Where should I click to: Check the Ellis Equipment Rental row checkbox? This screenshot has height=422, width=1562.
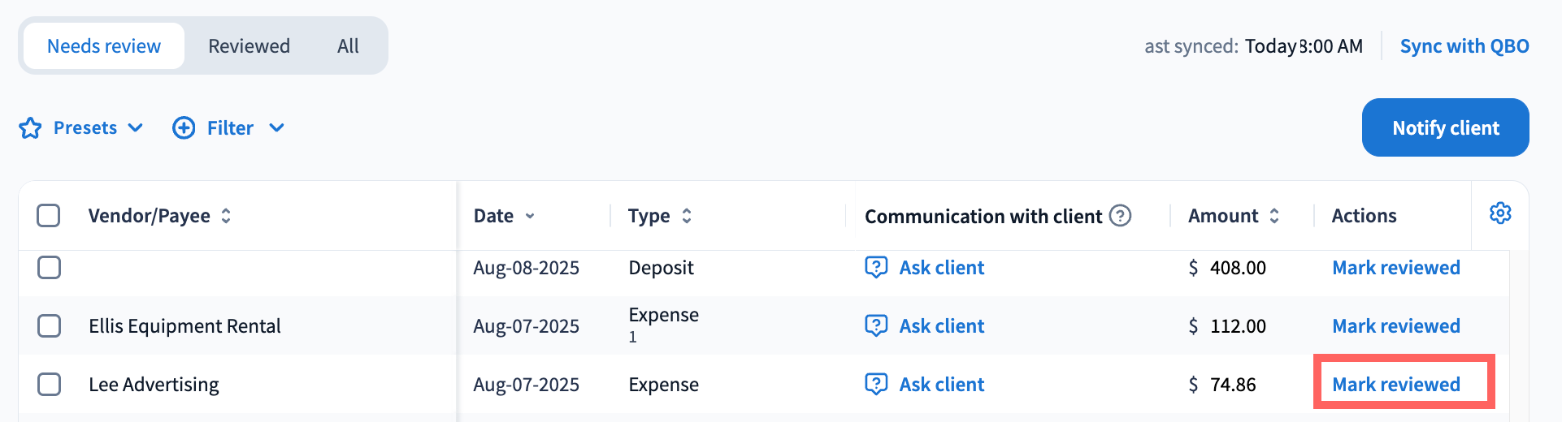pos(49,325)
